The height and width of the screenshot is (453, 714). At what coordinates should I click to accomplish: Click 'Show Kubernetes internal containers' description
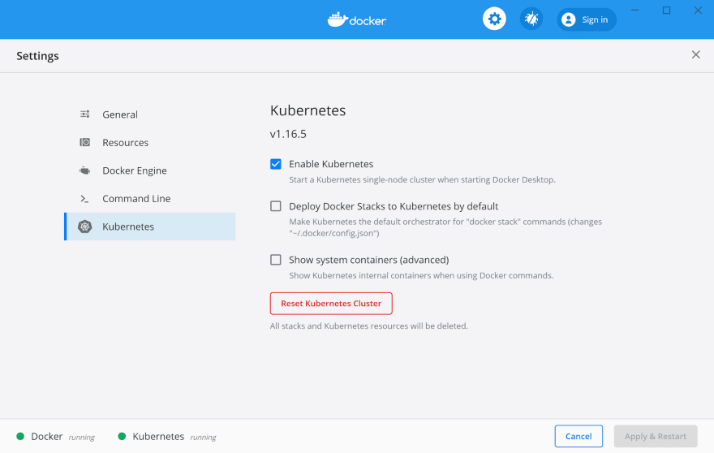(421, 275)
